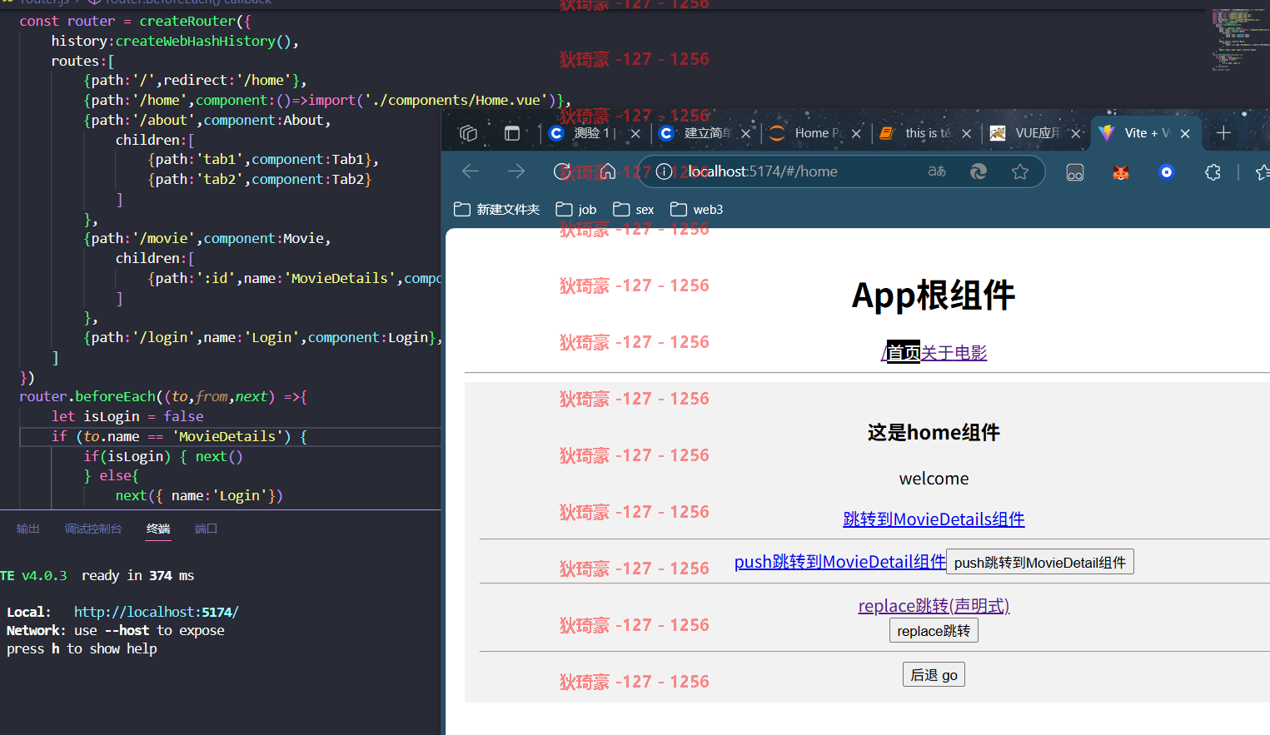Refresh the localhost page

pyautogui.click(x=562, y=171)
